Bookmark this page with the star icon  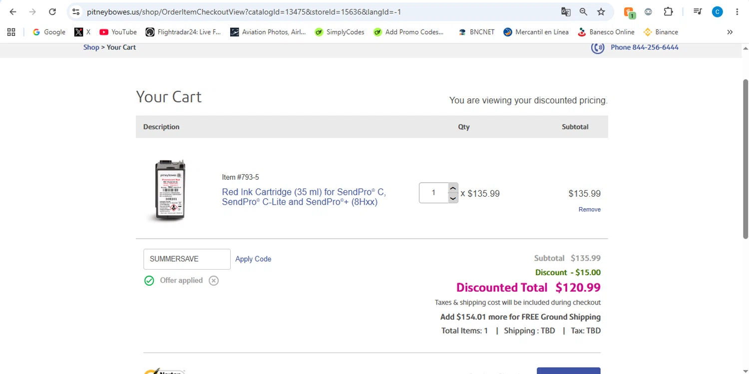tap(601, 12)
